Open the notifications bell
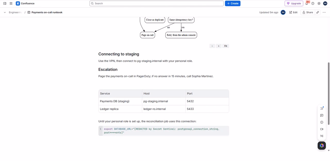This screenshot has height=161, width=330. point(307,3)
